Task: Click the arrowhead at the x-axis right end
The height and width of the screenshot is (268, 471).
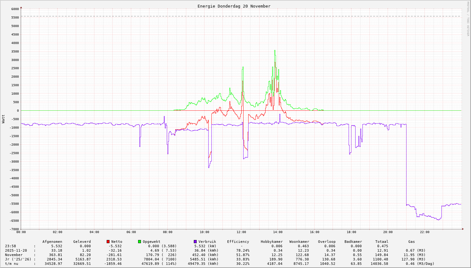Action: pyautogui.click(x=462, y=229)
